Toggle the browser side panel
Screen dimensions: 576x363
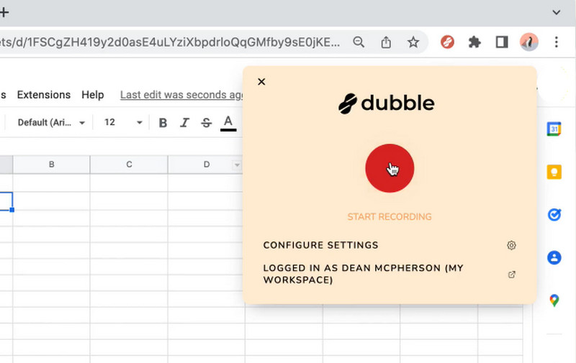502,42
